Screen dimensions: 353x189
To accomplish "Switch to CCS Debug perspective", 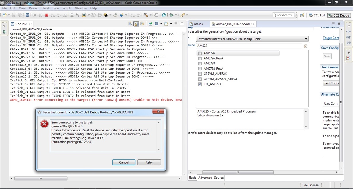I will 339,15.
